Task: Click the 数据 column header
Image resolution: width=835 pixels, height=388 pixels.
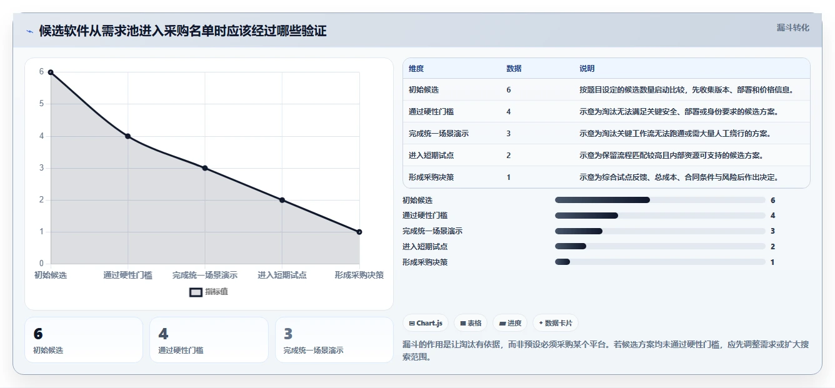Action: tap(514, 69)
